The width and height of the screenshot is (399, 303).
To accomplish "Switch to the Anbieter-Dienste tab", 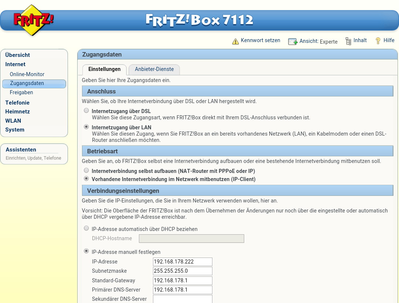I will (154, 69).
